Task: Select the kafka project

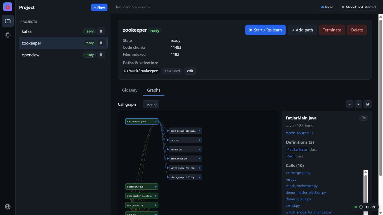Action: point(63,31)
